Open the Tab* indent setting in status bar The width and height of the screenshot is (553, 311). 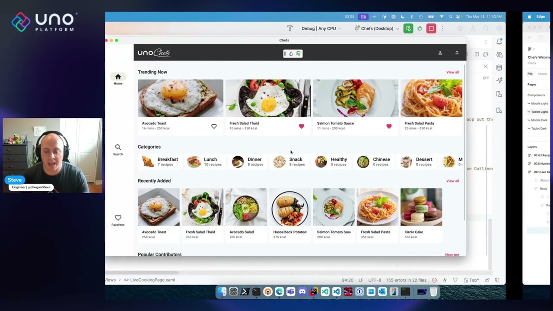[x=472, y=280]
